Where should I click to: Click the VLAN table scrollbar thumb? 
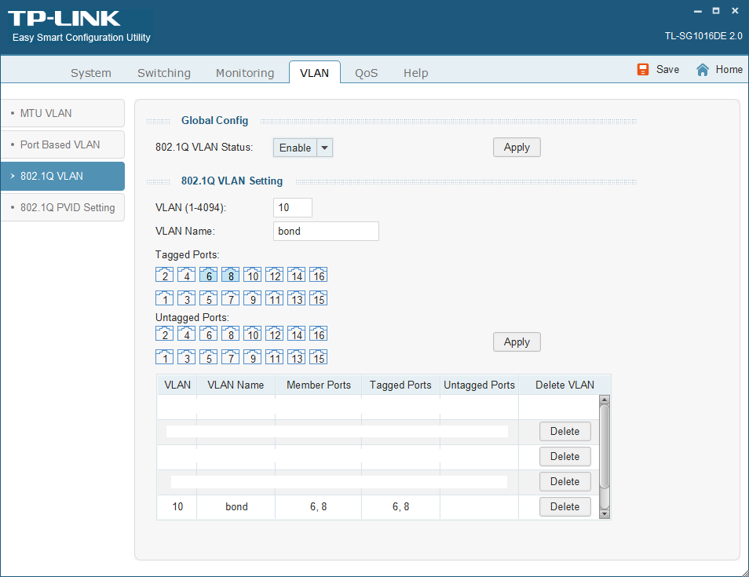point(605,447)
